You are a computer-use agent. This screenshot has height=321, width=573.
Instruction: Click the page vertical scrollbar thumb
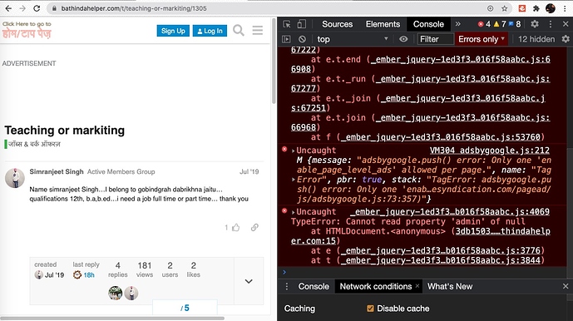[274, 61]
